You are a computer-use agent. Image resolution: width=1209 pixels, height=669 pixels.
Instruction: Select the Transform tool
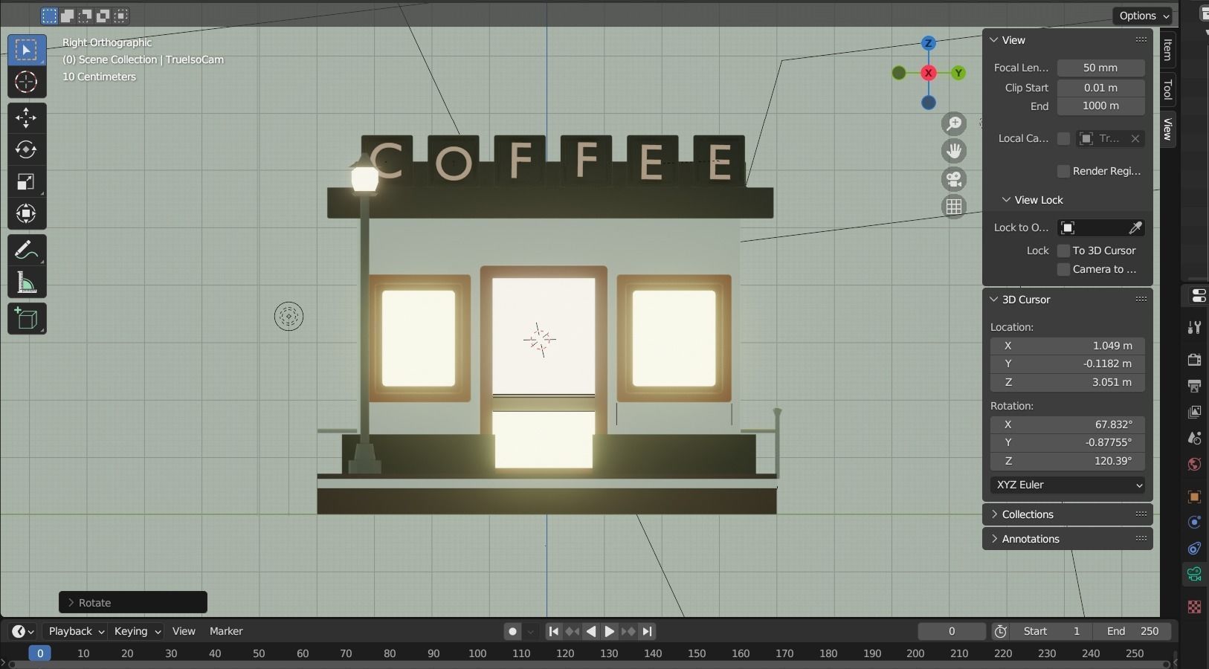click(27, 214)
